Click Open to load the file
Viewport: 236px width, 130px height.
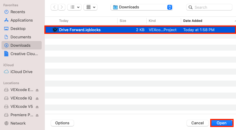[222, 123]
